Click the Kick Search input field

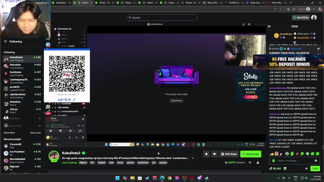[162, 17]
